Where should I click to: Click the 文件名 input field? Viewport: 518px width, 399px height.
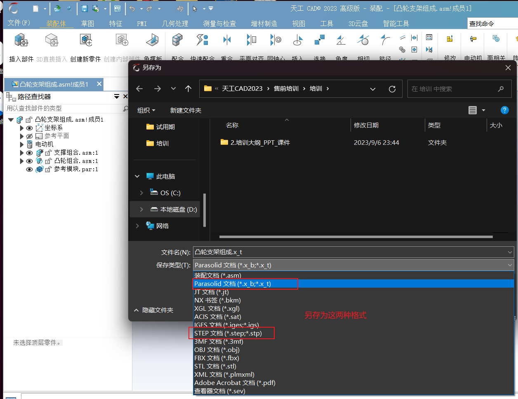point(351,252)
